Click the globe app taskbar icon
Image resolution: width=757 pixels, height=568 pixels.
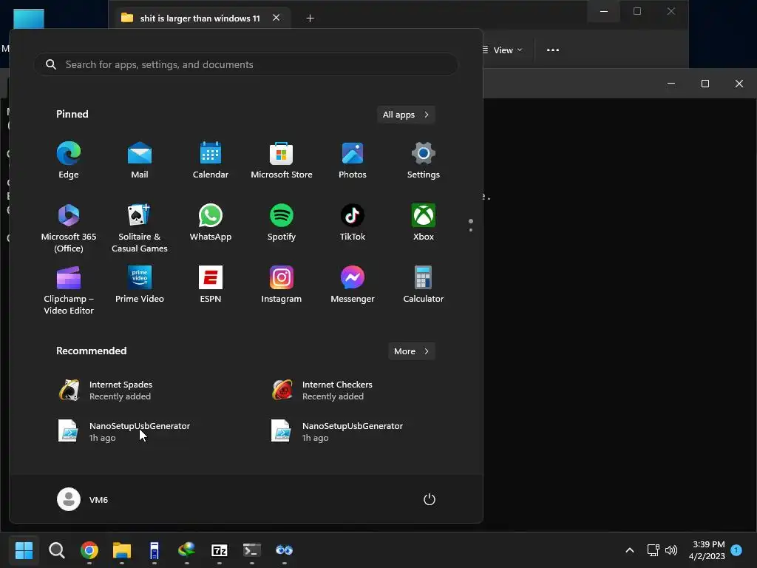click(x=187, y=550)
